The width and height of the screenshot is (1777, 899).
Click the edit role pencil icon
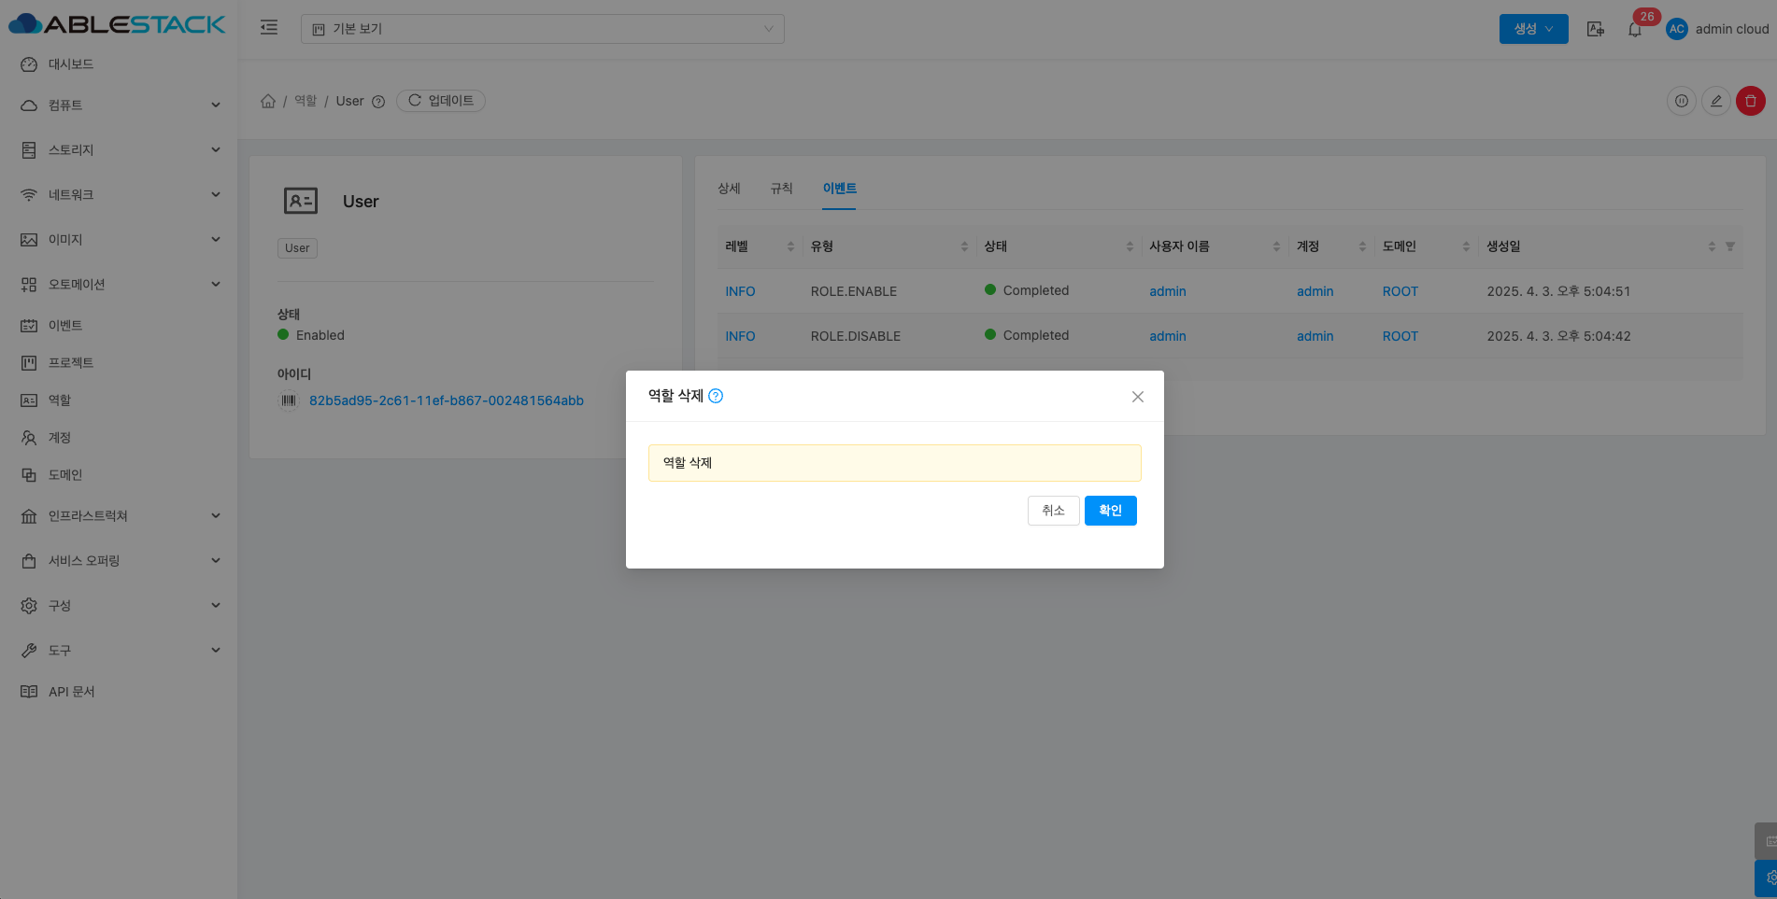pyautogui.click(x=1715, y=101)
